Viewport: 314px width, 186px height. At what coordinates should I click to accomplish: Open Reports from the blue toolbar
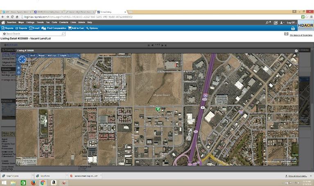pyautogui.click(x=7, y=28)
